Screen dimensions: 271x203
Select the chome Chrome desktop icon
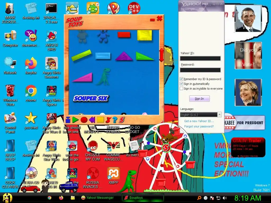click(x=31, y=93)
